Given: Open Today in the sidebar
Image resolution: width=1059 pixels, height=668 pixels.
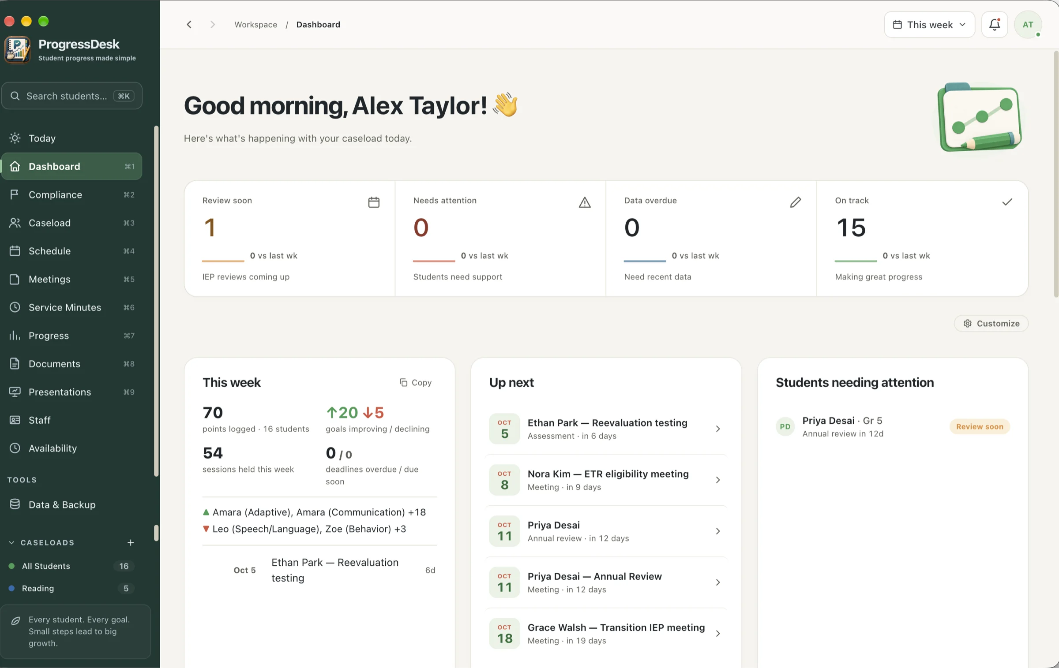Looking at the screenshot, I should click(x=72, y=138).
